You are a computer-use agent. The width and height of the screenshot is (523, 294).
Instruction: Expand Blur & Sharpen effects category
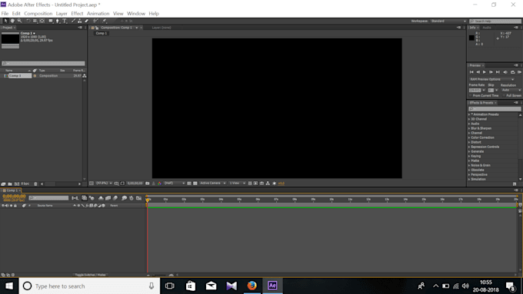469,128
